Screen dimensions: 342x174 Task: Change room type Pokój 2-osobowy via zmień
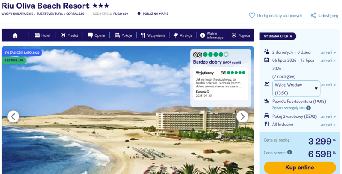(328, 116)
